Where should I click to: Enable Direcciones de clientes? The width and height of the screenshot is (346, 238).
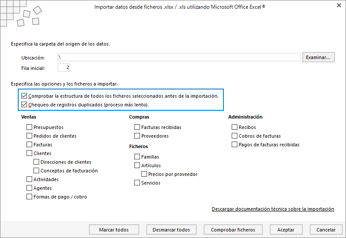[x=36, y=162]
